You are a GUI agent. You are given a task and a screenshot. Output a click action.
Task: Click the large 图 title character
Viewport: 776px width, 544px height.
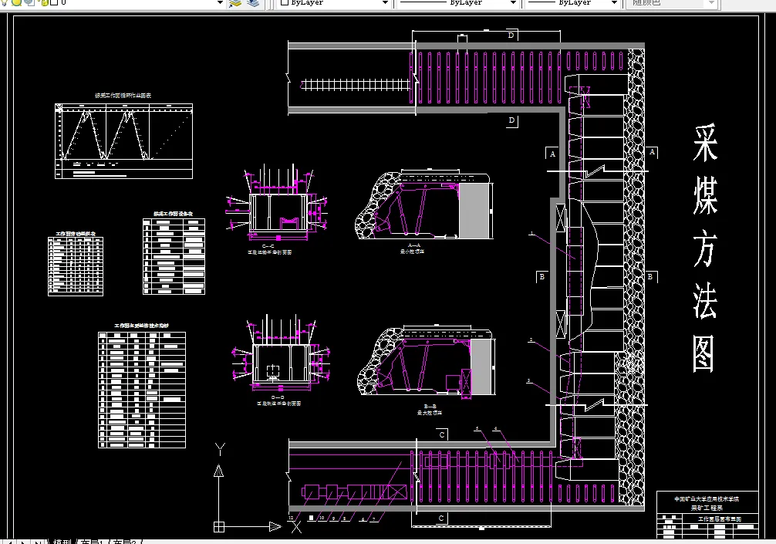tap(703, 354)
